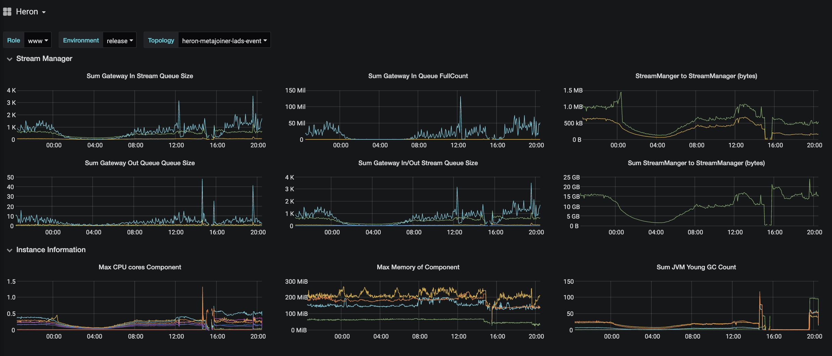Open Max Memory of Component panel title
This screenshot has height=356, width=832.
[x=418, y=267]
